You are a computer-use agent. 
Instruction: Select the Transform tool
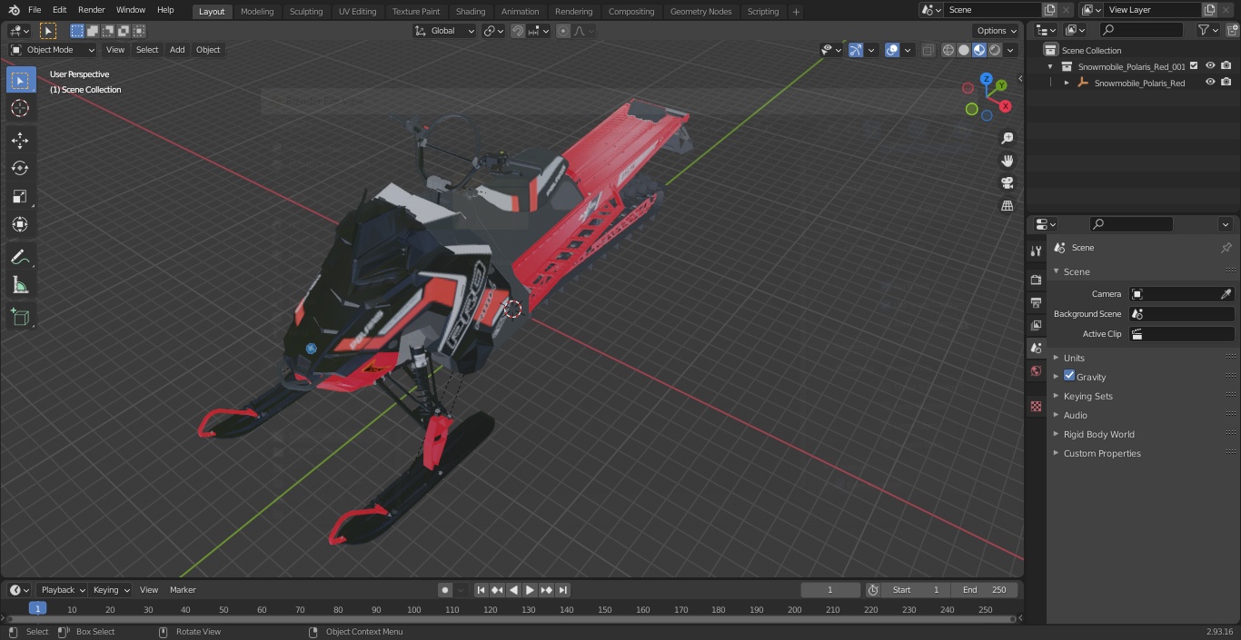click(20, 224)
